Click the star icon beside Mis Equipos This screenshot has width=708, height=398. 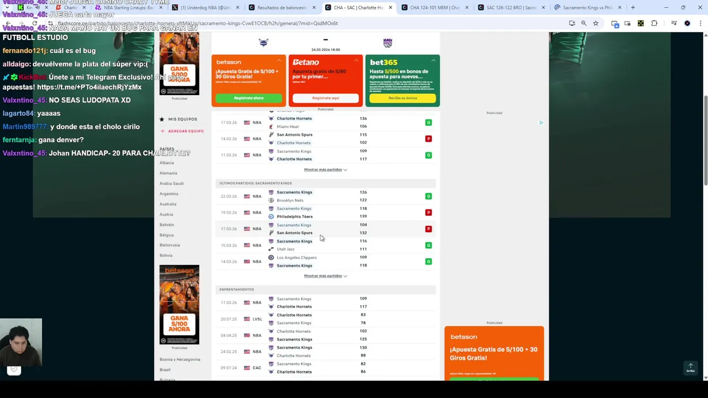(162, 119)
